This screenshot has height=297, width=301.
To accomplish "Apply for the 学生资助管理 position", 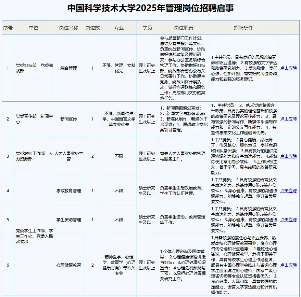I will [x=289, y=220].
